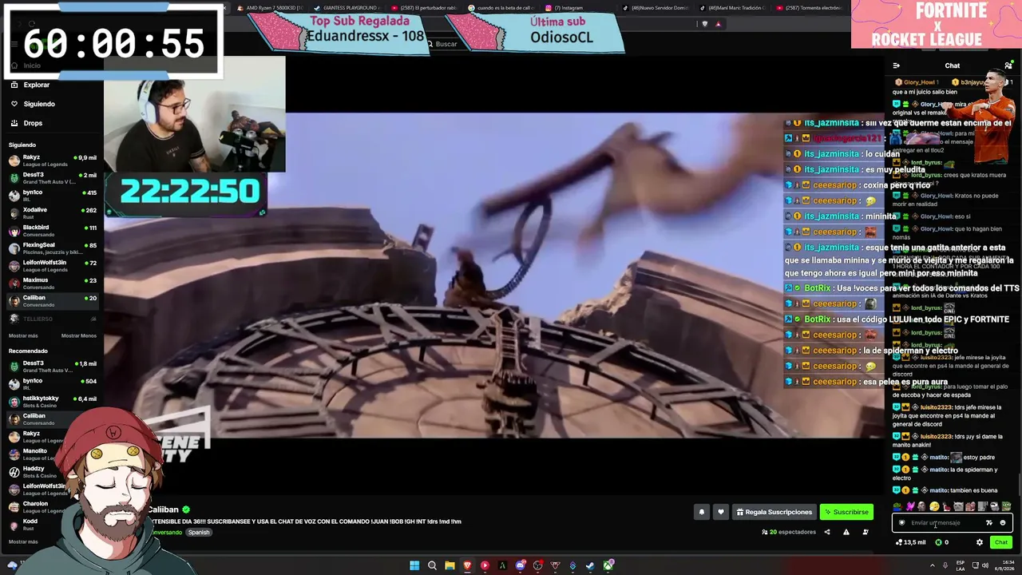Click the green Chat send button
This screenshot has width=1022, height=575.
[x=1001, y=542]
